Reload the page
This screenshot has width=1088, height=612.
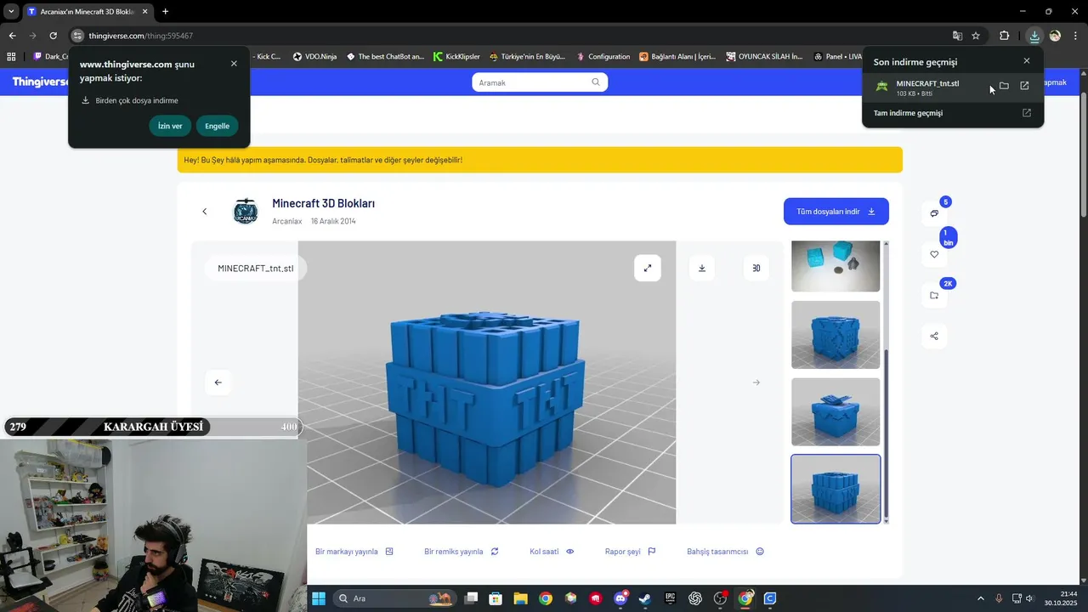53,36
